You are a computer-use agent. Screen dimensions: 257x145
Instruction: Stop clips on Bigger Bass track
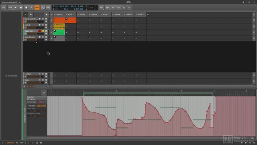pyautogui.click(x=51, y=32)
